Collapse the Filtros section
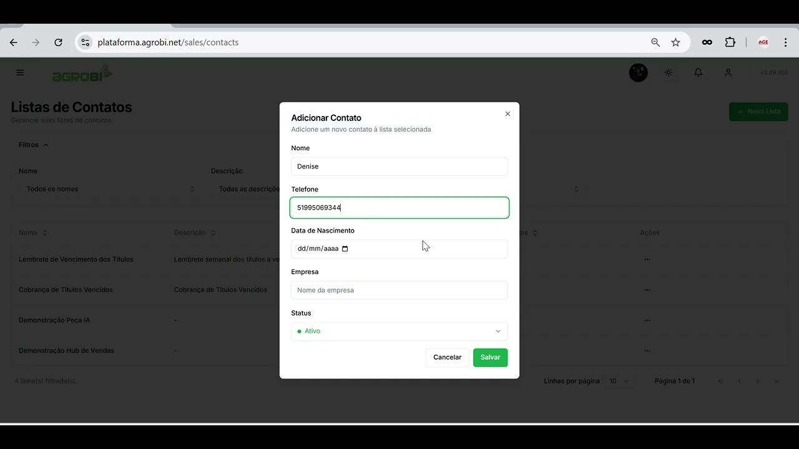Screen dimensions: 799x449 click(34, 145)
